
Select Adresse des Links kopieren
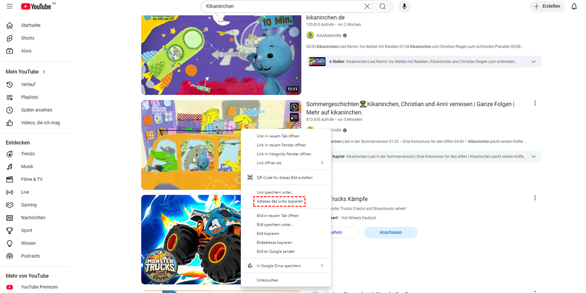click(x=286, y=201)
